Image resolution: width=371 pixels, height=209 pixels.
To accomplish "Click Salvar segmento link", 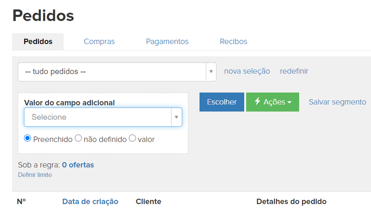I will coord(338,102).
